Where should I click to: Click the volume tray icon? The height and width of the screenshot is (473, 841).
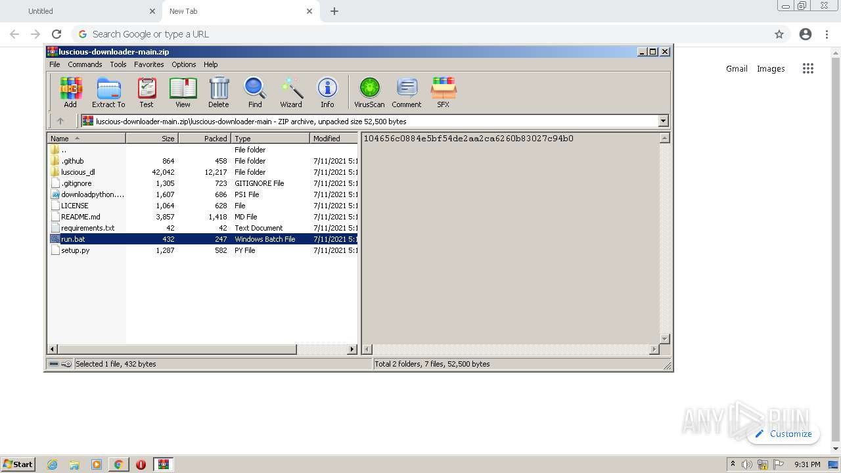pyautogui.click(x=748, y=464)
